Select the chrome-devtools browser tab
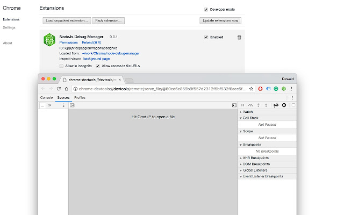344x215 pixels. (92, 80)
